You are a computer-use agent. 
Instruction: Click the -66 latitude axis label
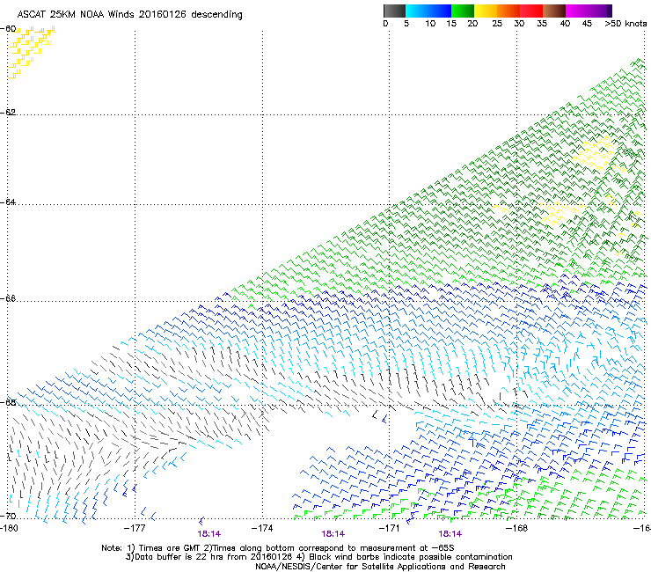[x=8, y=298]
